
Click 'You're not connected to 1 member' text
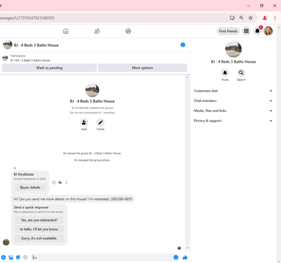click(x=92, y=112)
